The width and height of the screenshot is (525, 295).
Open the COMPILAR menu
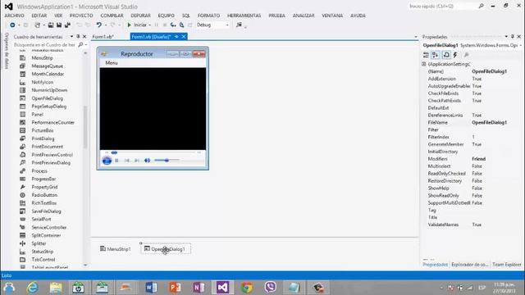(x=112, y=16)
